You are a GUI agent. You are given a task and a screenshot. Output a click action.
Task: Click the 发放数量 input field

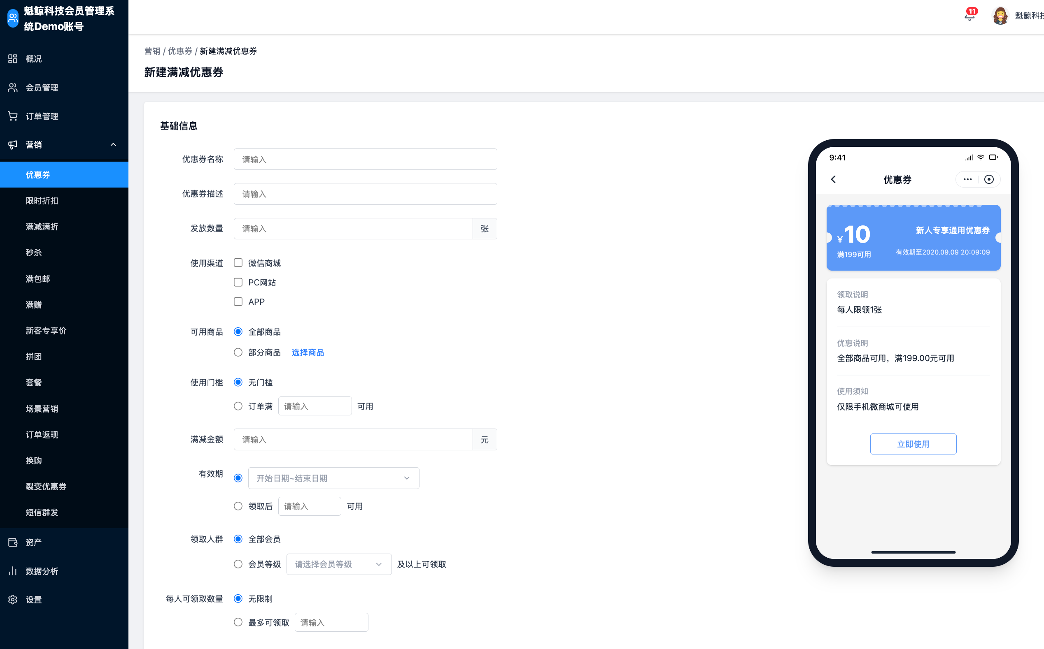[x=353, y=229]
